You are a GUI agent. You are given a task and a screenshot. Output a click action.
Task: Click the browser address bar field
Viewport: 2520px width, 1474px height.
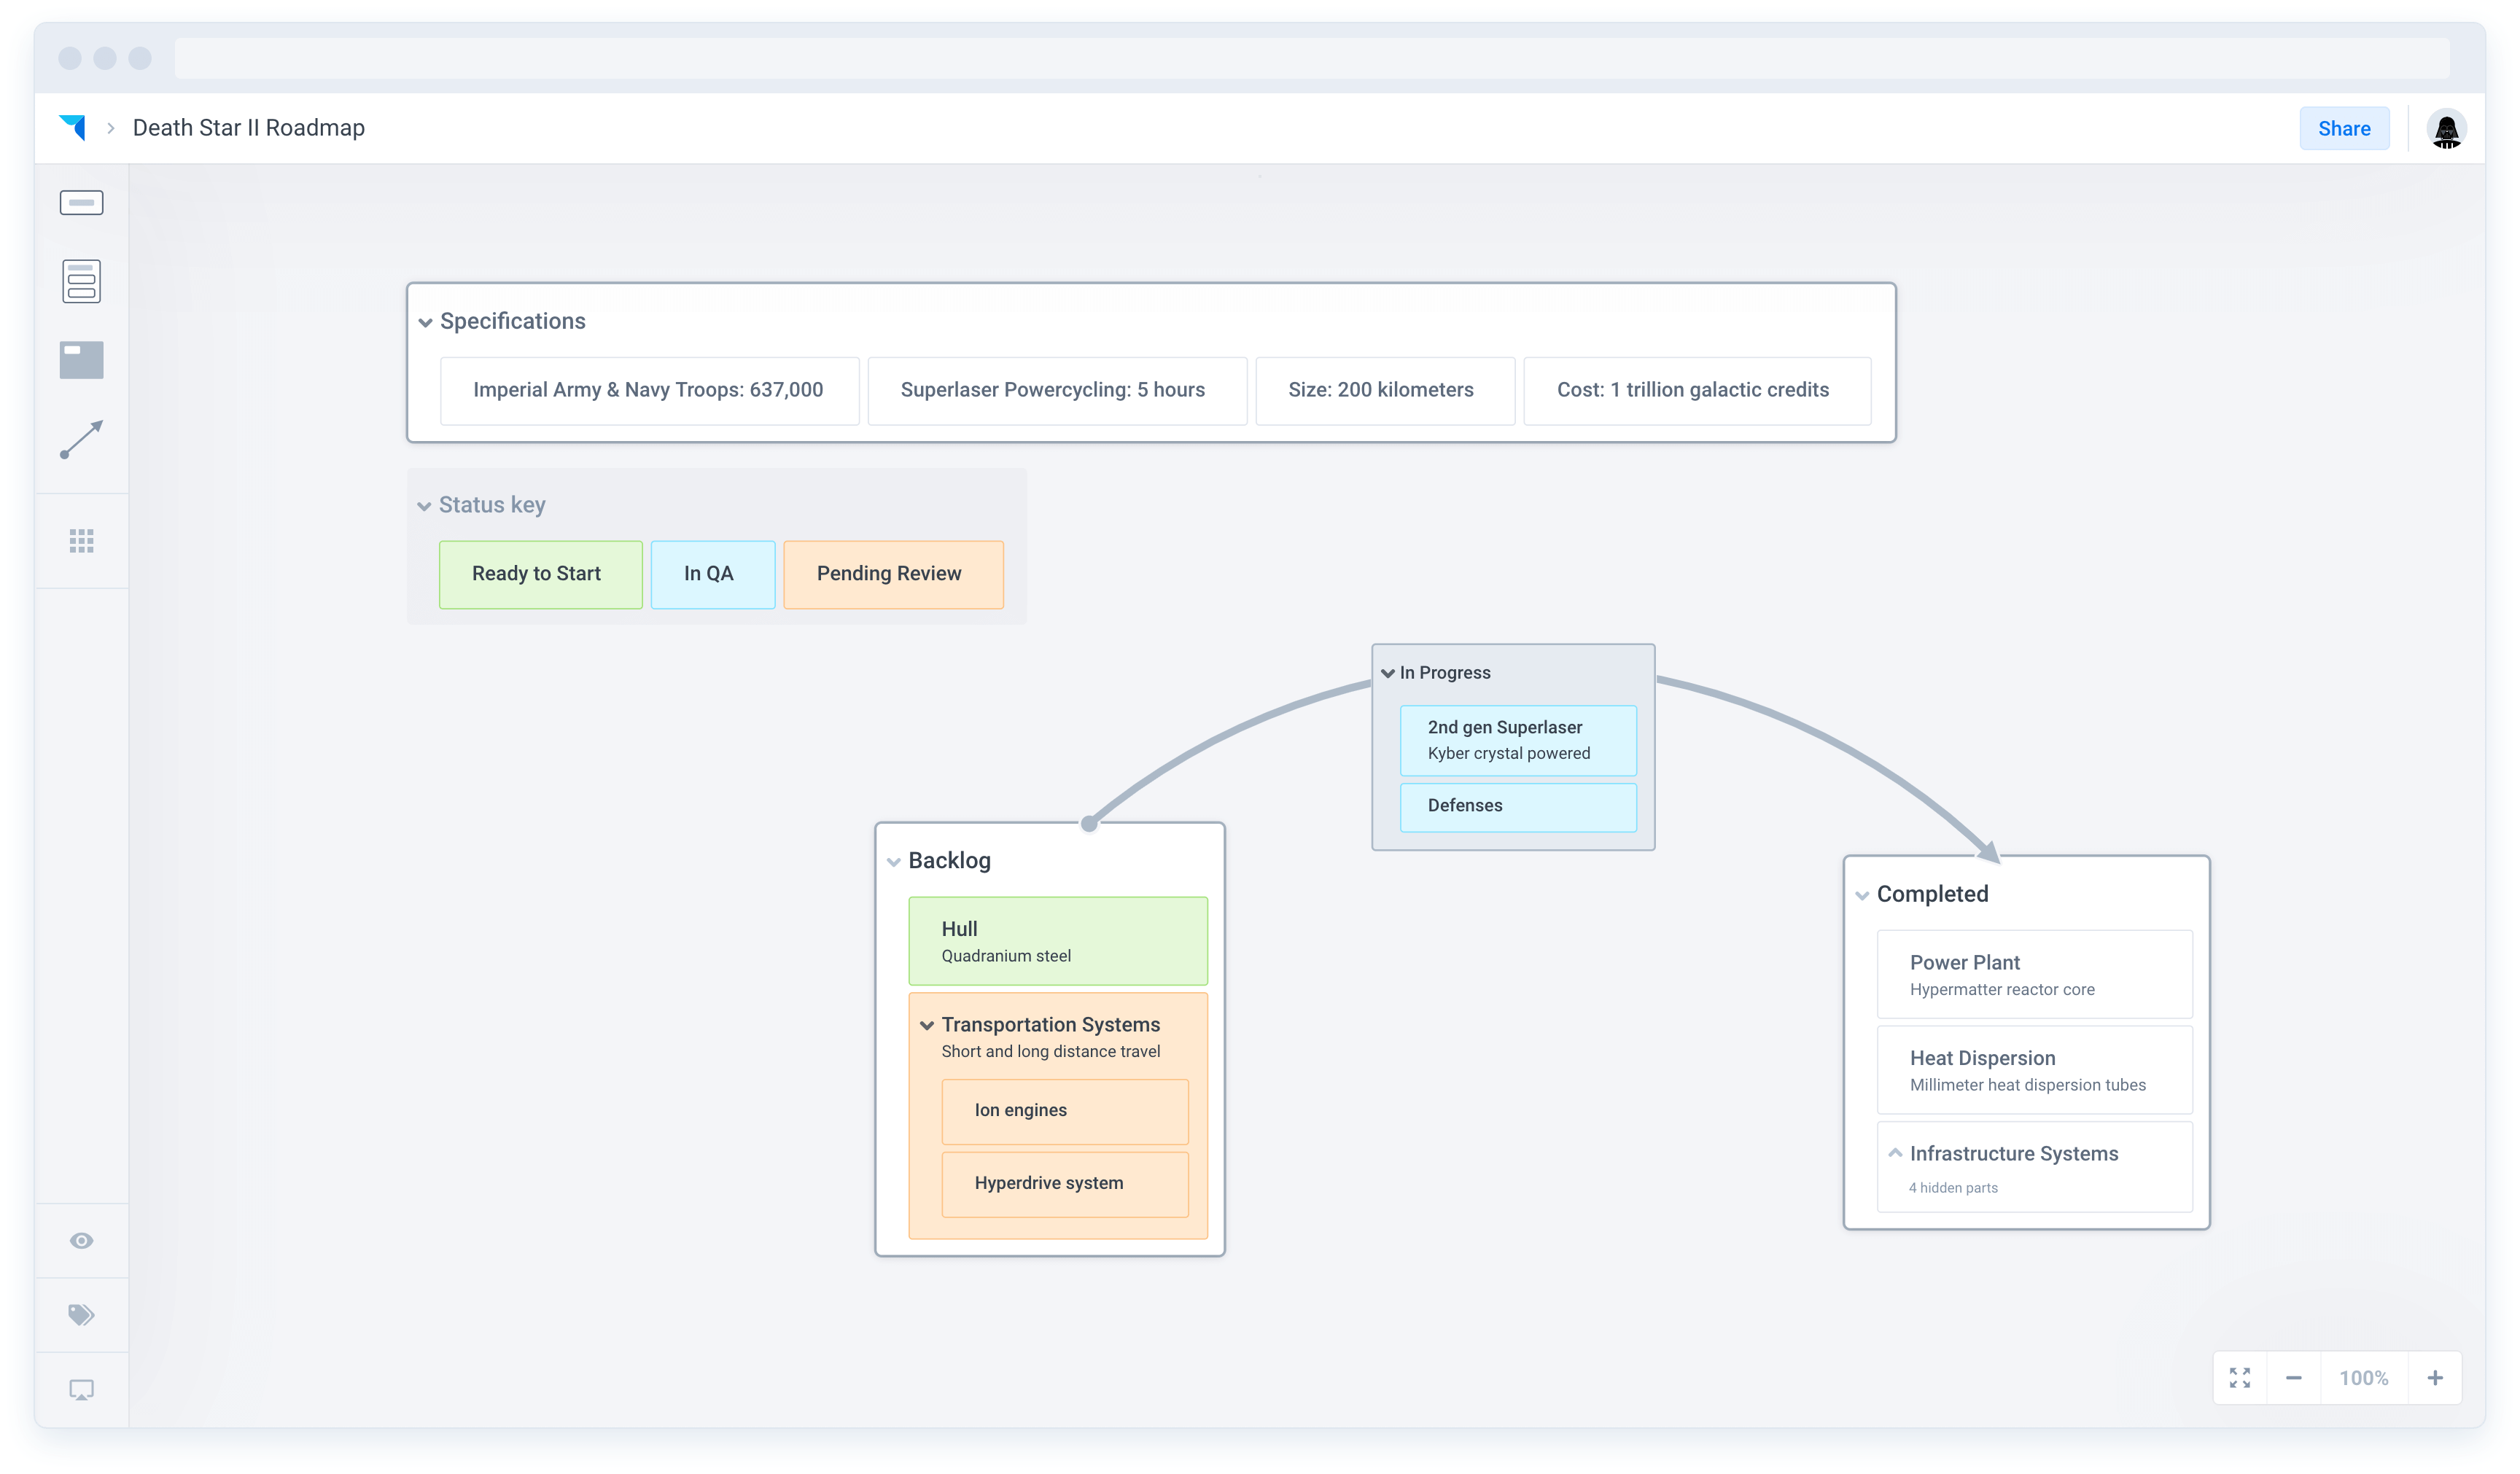click(x=1311, y=58)
